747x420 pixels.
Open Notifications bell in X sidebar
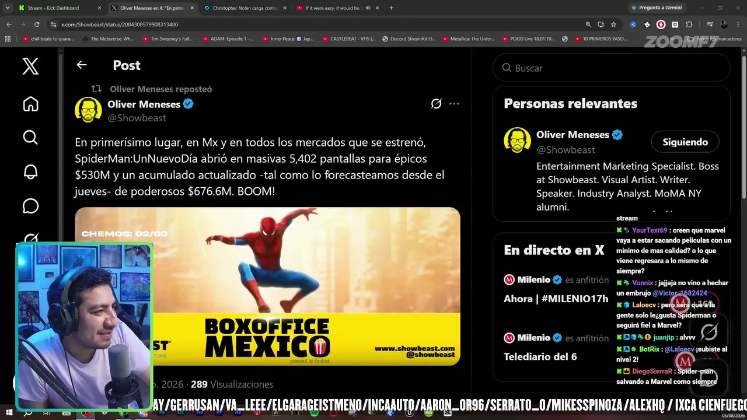(x=30, y=172)
